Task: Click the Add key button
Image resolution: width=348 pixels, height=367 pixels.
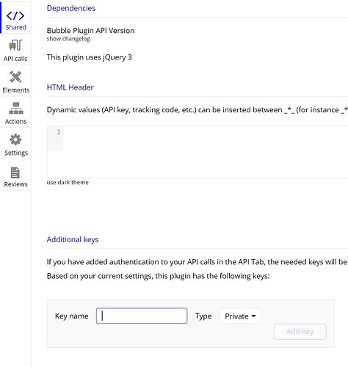Action: pos(300,332)
